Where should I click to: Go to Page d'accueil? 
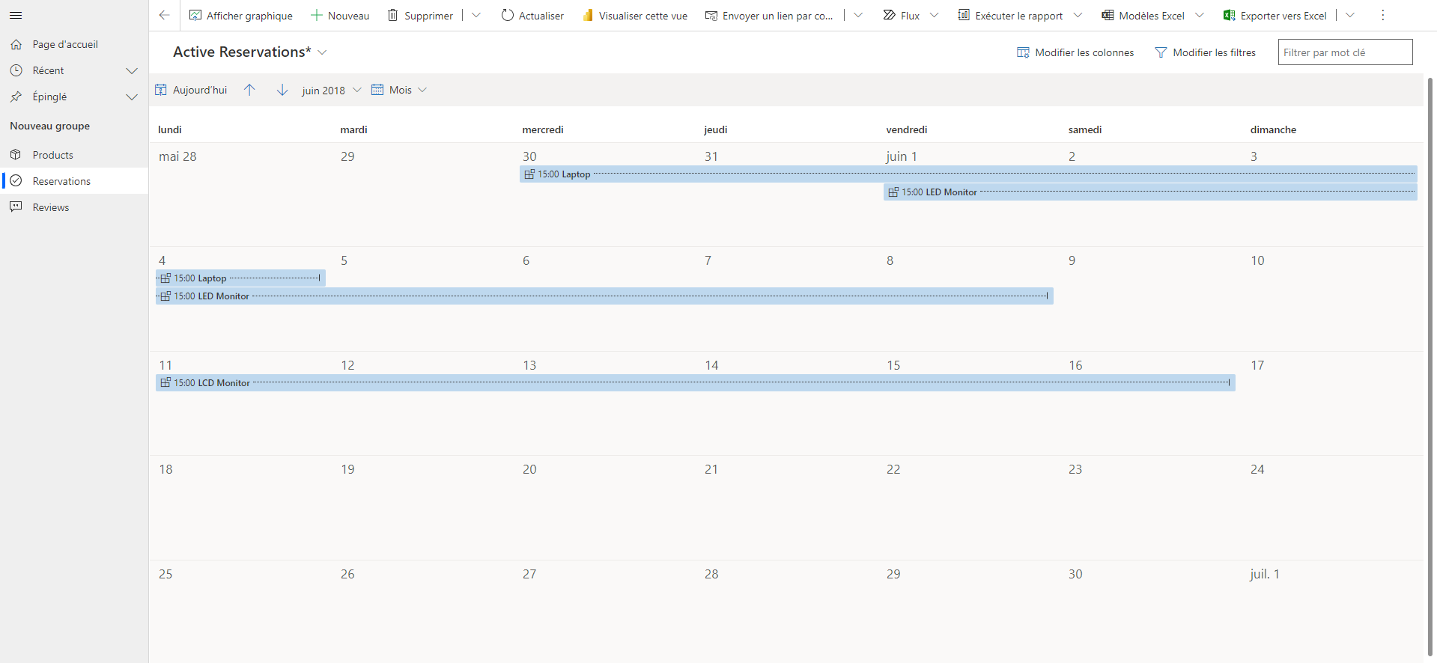pos(74,44)
